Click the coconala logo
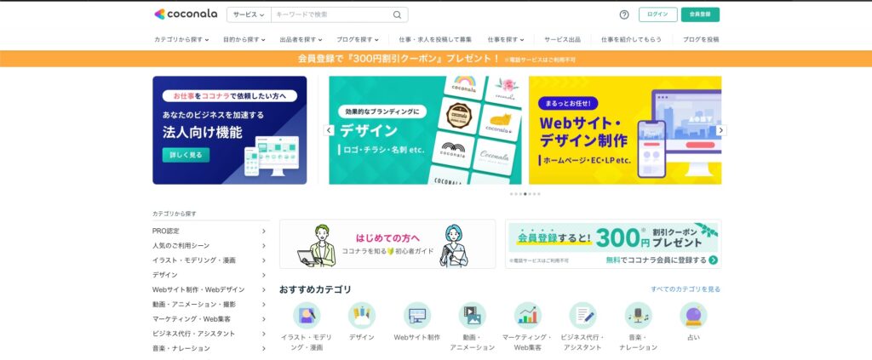This screenshot has height=360, width=872. 186,14
